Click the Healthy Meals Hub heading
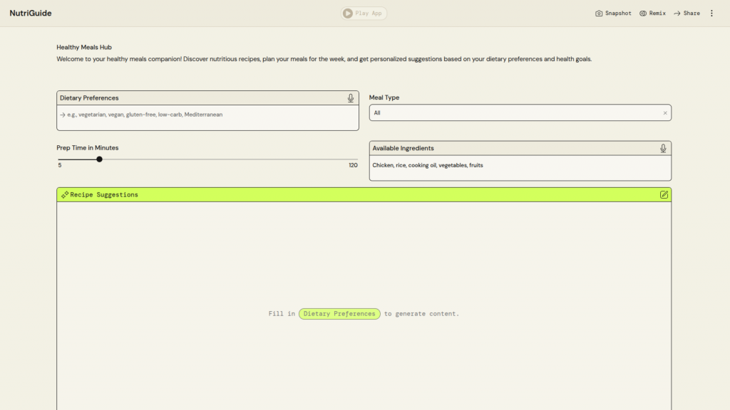Image resolution: width=730 pixels, height=410 pixels. tap(84, 48)
